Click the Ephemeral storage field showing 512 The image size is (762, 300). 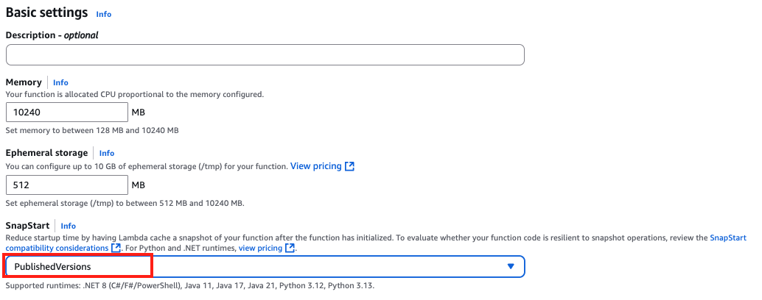67,185
